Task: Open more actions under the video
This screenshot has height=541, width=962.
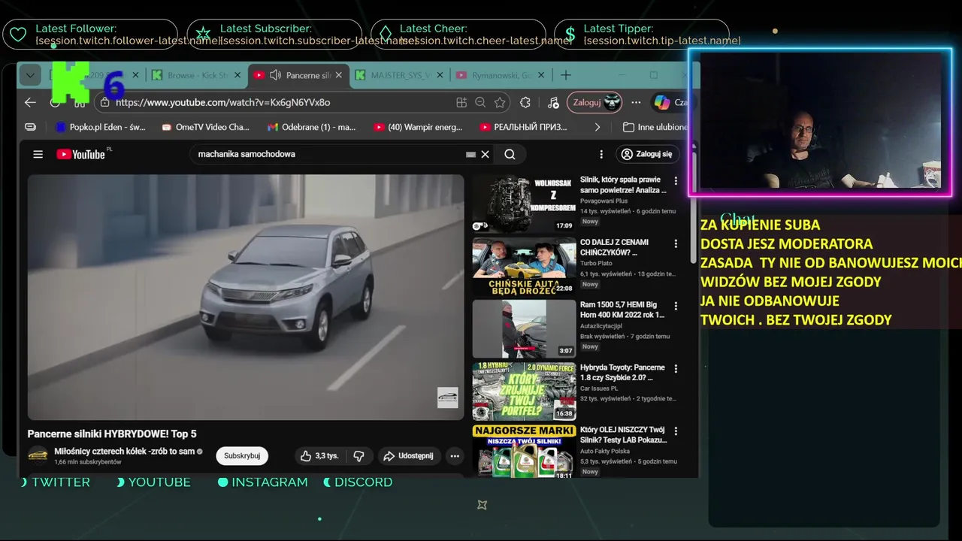Action: (455, 455)
